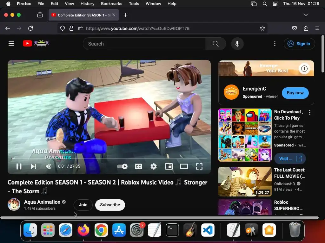View site security lock info

click(71, 28)
